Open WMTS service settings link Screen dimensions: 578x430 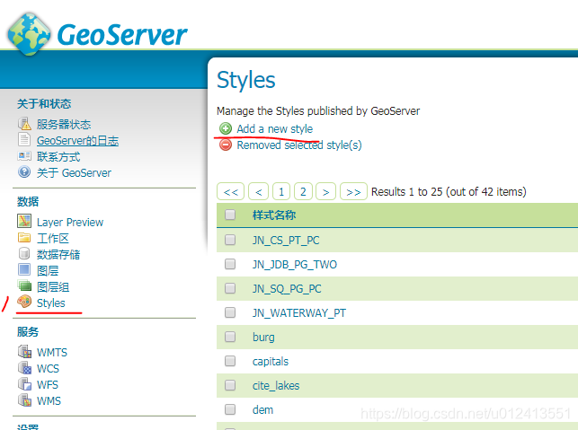[52, 353]
